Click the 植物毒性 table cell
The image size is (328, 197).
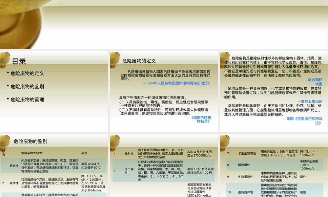click(x=244, y=165)
